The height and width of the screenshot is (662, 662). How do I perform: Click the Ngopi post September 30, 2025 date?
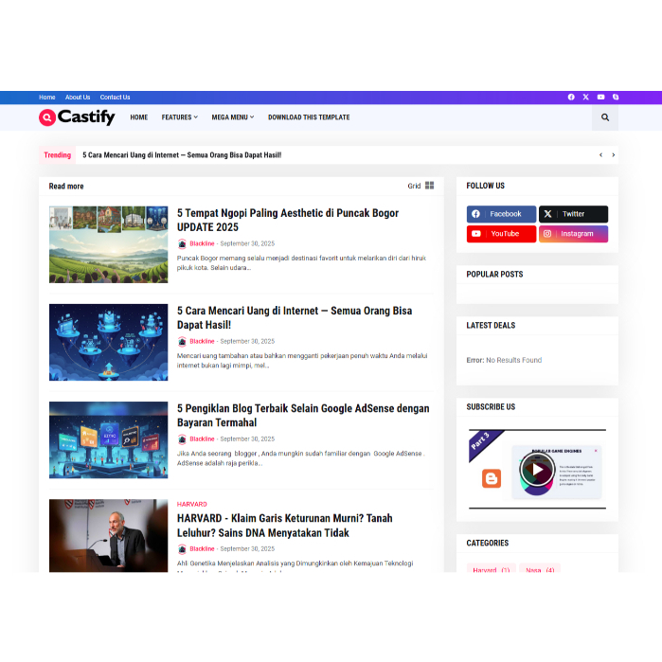[x=247, y=243]
